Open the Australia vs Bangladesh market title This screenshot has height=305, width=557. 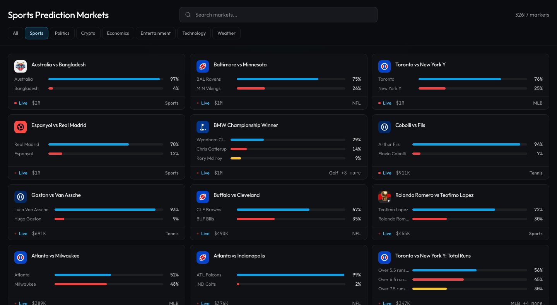pyautogui.click(x=58, y=64)
